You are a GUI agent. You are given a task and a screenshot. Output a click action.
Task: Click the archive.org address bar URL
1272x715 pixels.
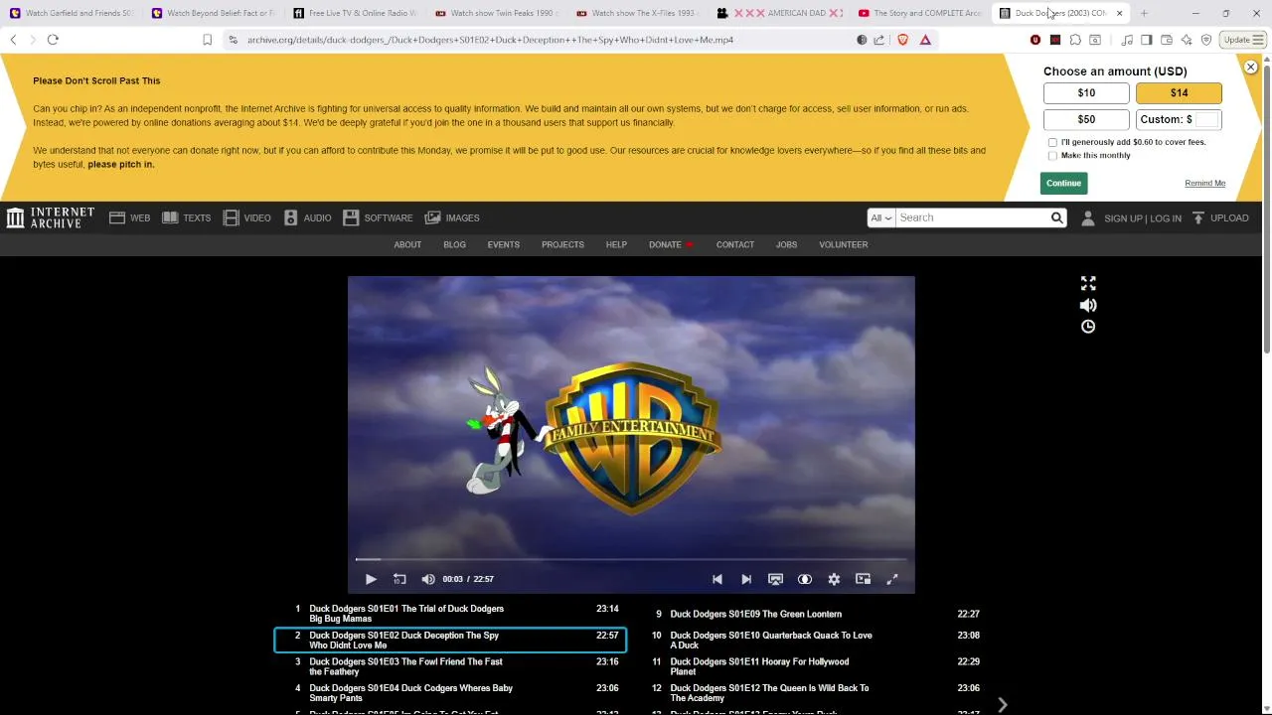click(490, 40)
